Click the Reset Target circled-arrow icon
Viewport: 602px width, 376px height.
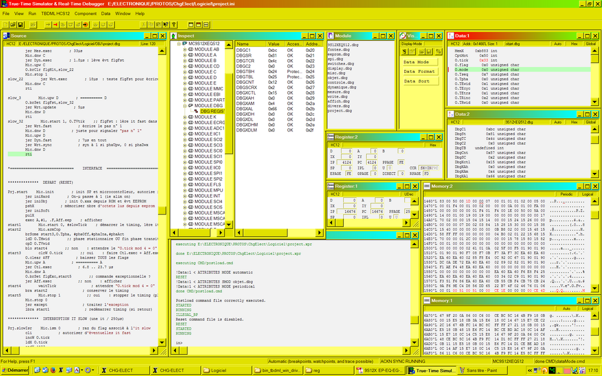point(86,25)
